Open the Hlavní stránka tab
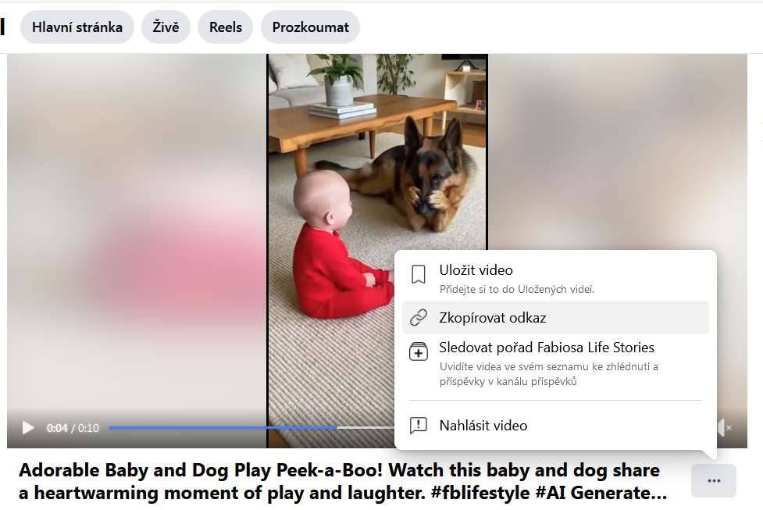This screenshot has height=510, width=763. tap(77, 27)
